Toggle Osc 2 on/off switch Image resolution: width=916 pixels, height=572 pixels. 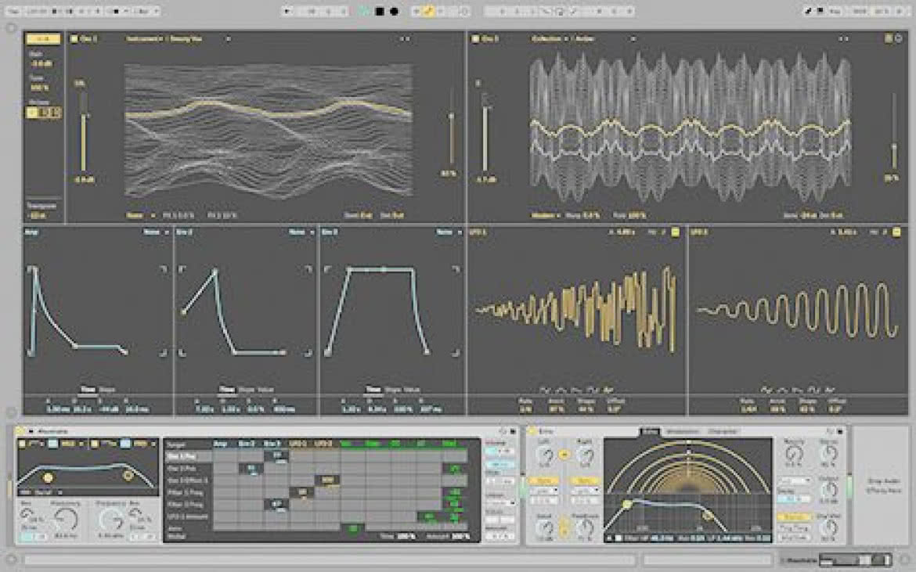coord(475,38)
